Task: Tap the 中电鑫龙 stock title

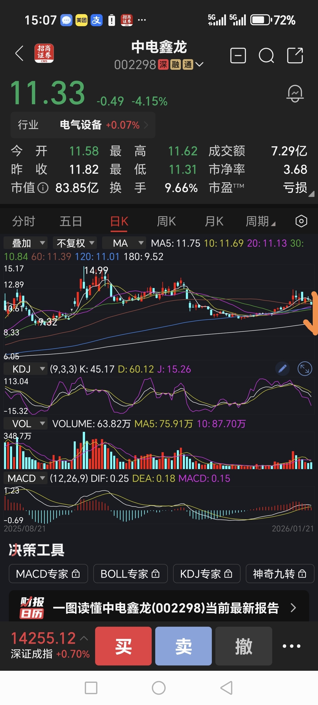Action: (159, 47)
